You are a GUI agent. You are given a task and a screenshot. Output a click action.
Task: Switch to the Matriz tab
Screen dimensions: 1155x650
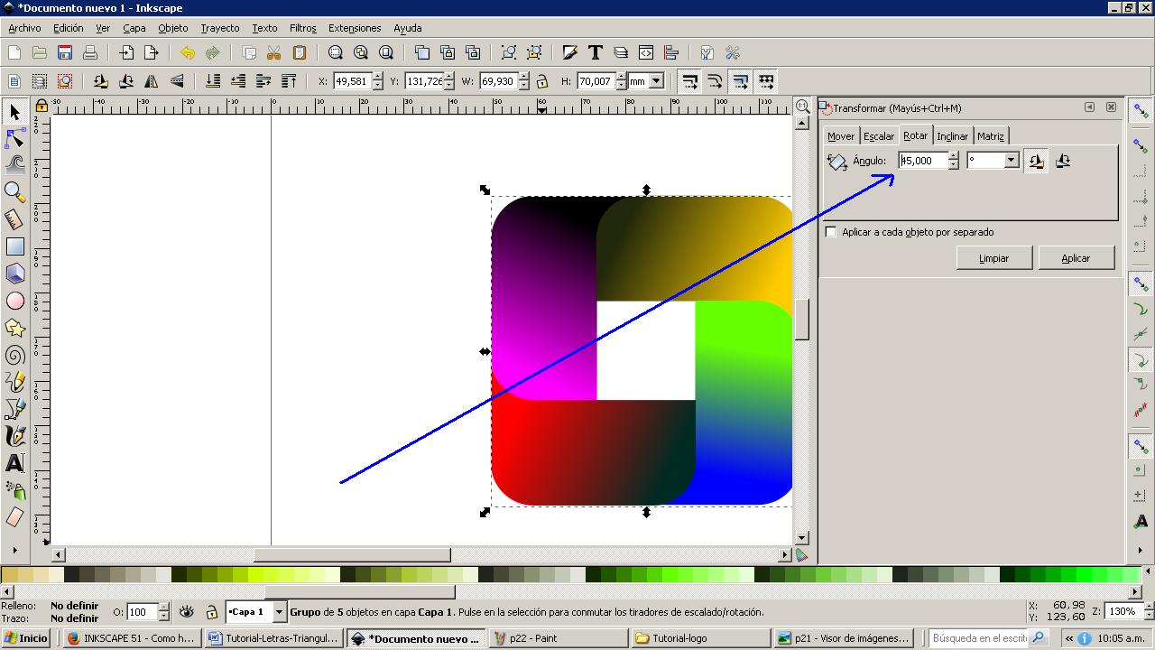click(x=991, y=136)
